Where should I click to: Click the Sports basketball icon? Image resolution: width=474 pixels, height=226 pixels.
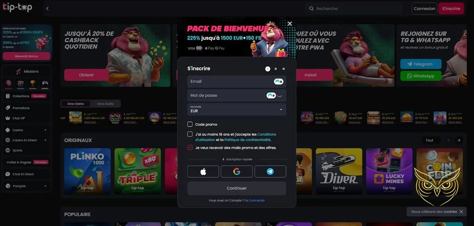[x=8, y=150]
